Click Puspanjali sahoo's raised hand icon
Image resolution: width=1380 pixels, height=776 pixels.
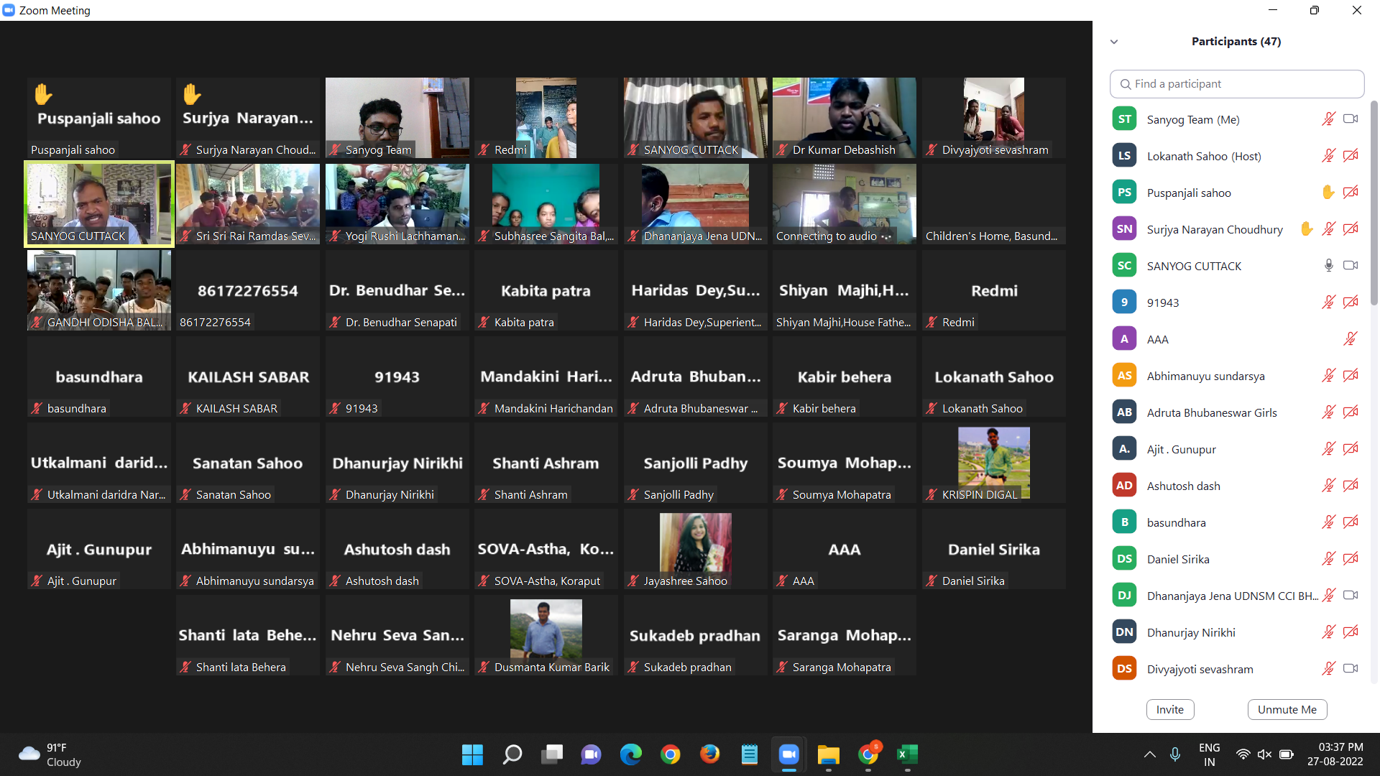(1328, 193)
